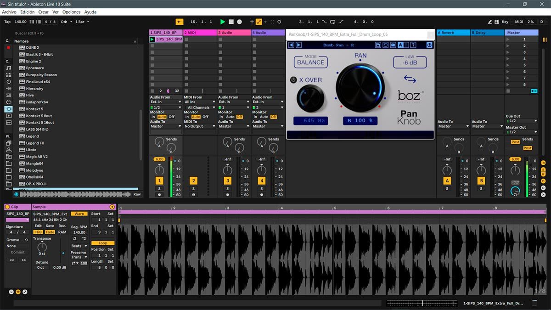The width and height of the screenshot is (551, 310).
Task: Open Cue Out 1/2 dropdown
Action: coord(522,121)
